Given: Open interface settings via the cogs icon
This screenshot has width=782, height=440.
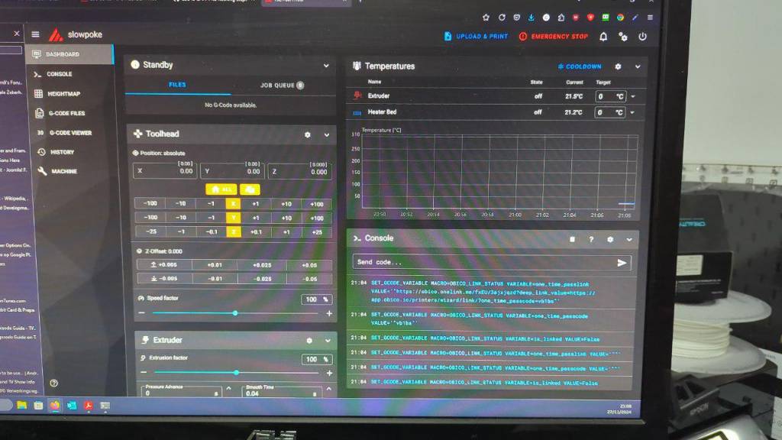Looking at the screenshot, I should [622, 37].
